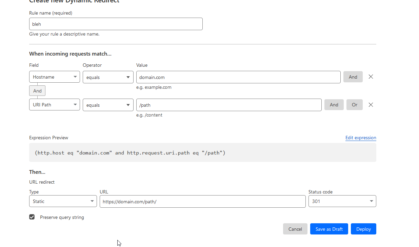The image size is (419, 247).
Task: Toggle Preserve query string checkbox
Action: click(x=32, y=217)
